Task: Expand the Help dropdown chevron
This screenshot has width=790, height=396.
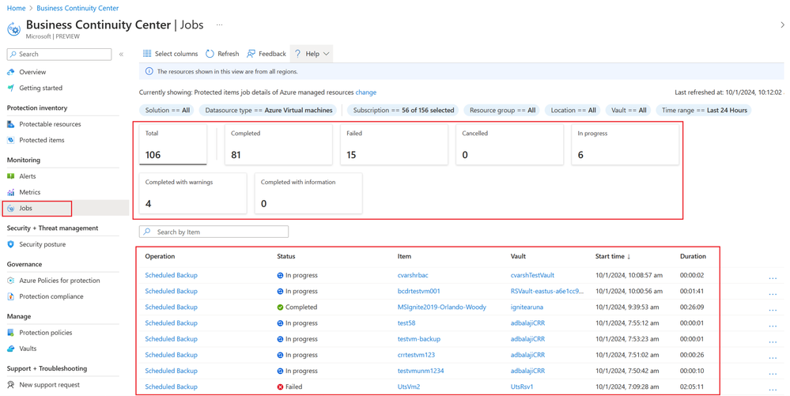Action: [x=326, y=54]
